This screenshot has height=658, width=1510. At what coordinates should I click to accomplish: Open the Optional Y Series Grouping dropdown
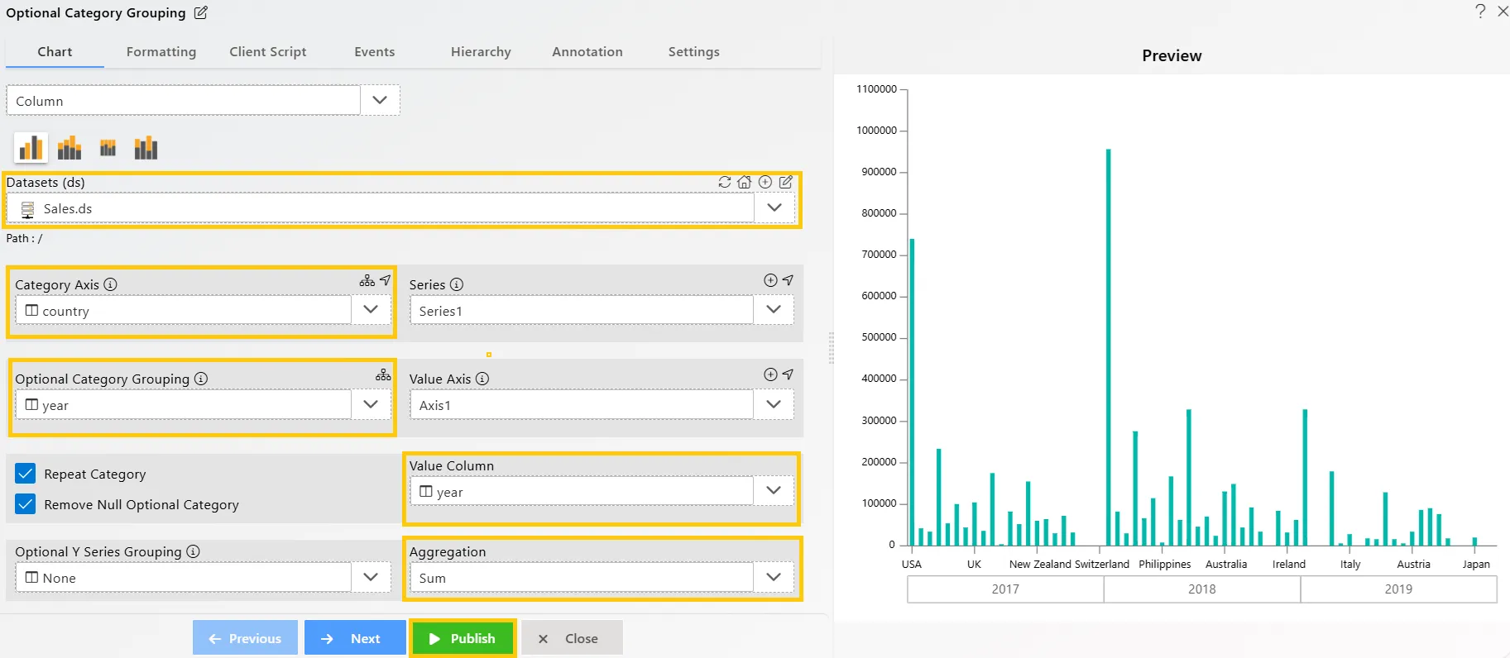(x=371, y=577)
